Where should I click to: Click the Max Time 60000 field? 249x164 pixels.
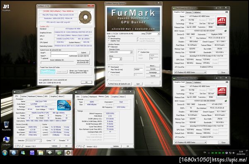(x=138, y=70)
